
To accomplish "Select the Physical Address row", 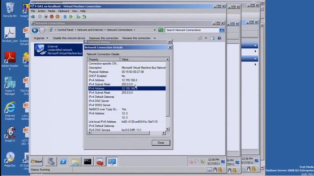I will pyautogui.click(x=127, y=72).
